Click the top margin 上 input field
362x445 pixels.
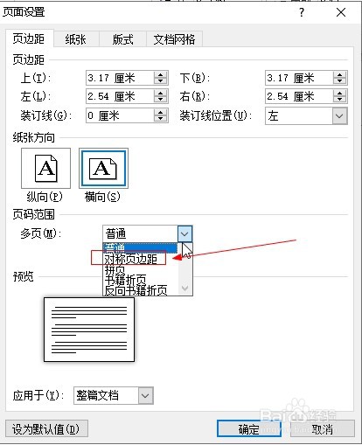[x=120, y=78]
